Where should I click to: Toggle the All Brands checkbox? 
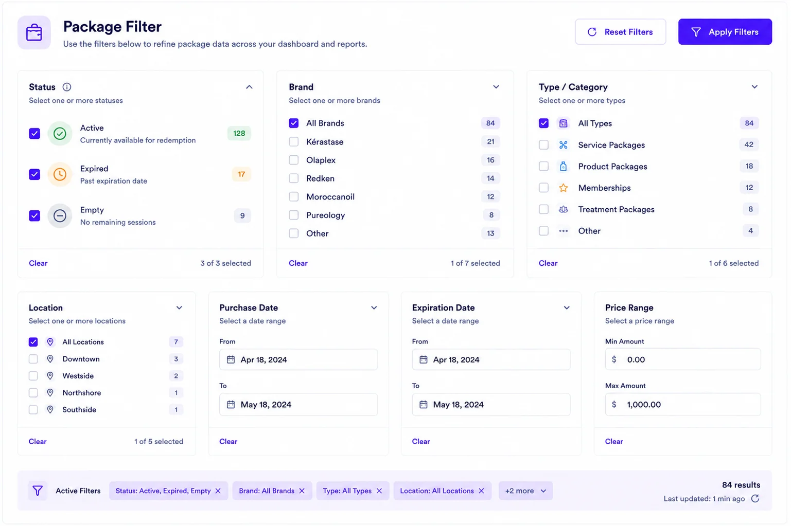(294, 123)
